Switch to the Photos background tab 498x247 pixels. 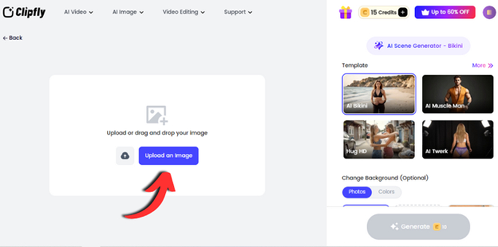pyautogui.click(x=357, y=192)
